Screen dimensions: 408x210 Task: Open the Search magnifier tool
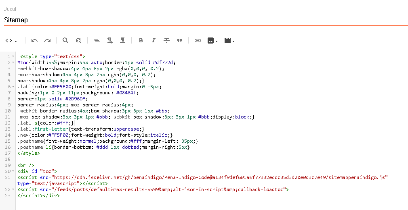click(65, 40)
